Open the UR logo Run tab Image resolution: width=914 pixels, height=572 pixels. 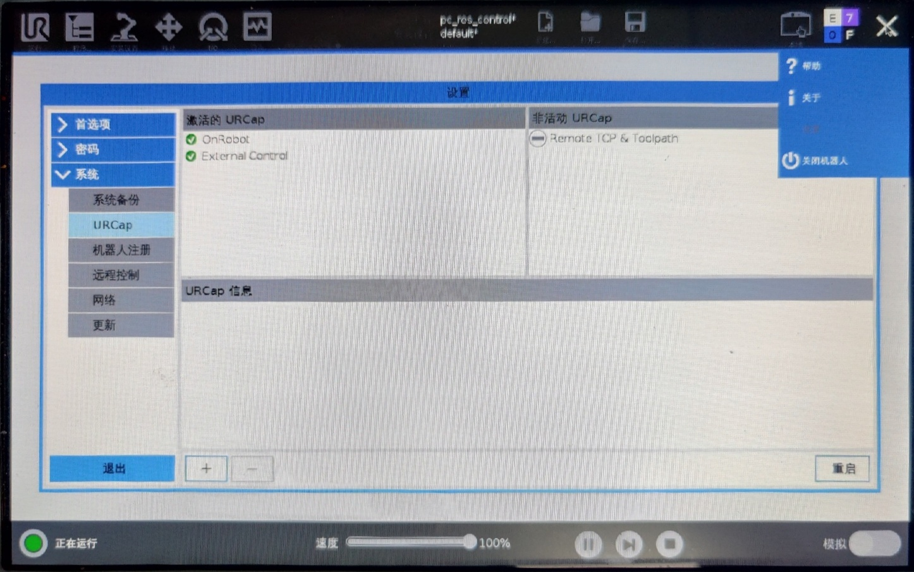(x=35, y=27)
